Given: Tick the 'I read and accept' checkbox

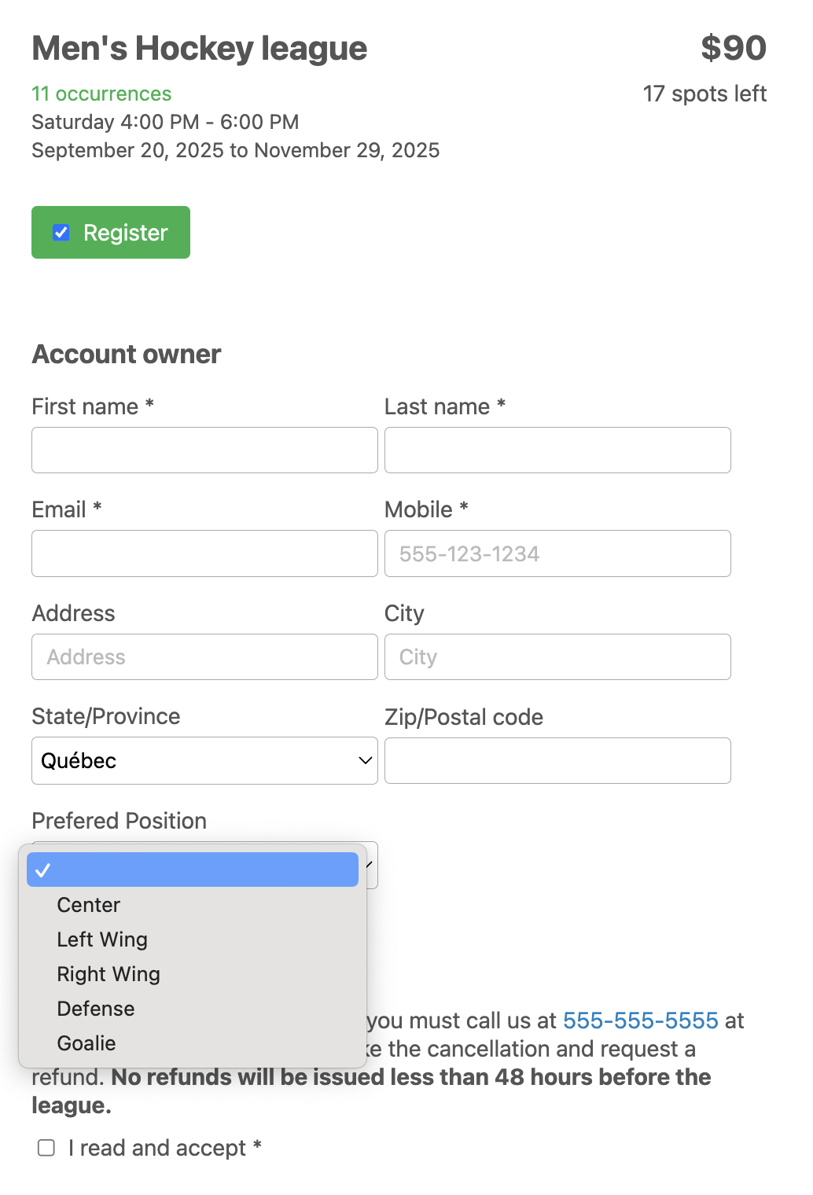Looking at the screenshot, I should pyautogui.click(x=46, y=1148).
